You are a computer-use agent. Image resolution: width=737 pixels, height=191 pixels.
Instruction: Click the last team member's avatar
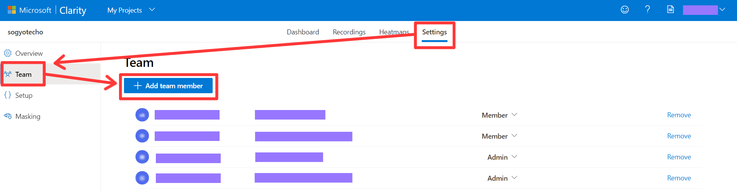(x=142, y=178)
